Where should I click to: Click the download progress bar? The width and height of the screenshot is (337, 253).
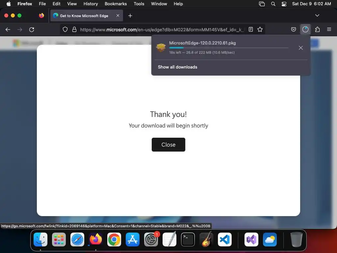pyautogui.click(x=229, y=48)
